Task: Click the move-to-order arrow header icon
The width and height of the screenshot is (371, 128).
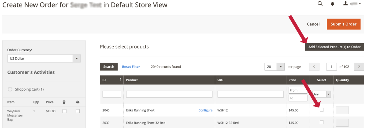Action: tap(78, 102)
